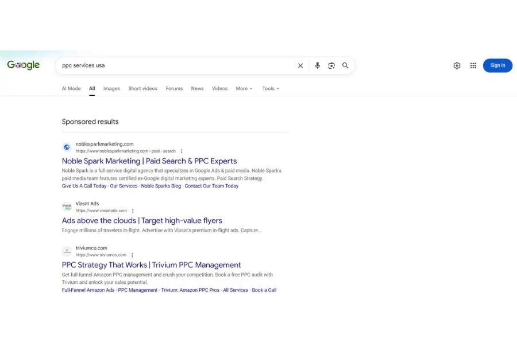Open the Noble Sparks Blog sitelink
The height and width of the screenshot is (344, 517).
click(x=161, y=186)
